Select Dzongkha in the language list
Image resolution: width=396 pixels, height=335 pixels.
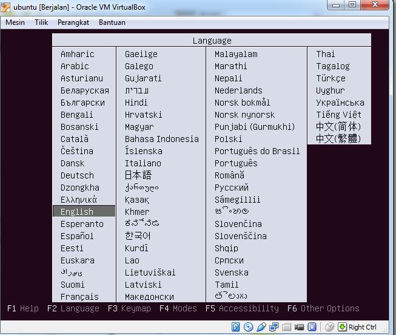click(80, 188)
